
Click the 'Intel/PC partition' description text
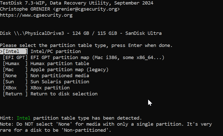click(x=56, y=51)
